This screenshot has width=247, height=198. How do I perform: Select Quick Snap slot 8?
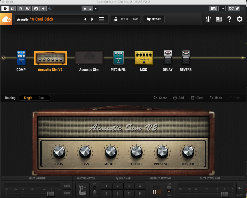[140, 193]
